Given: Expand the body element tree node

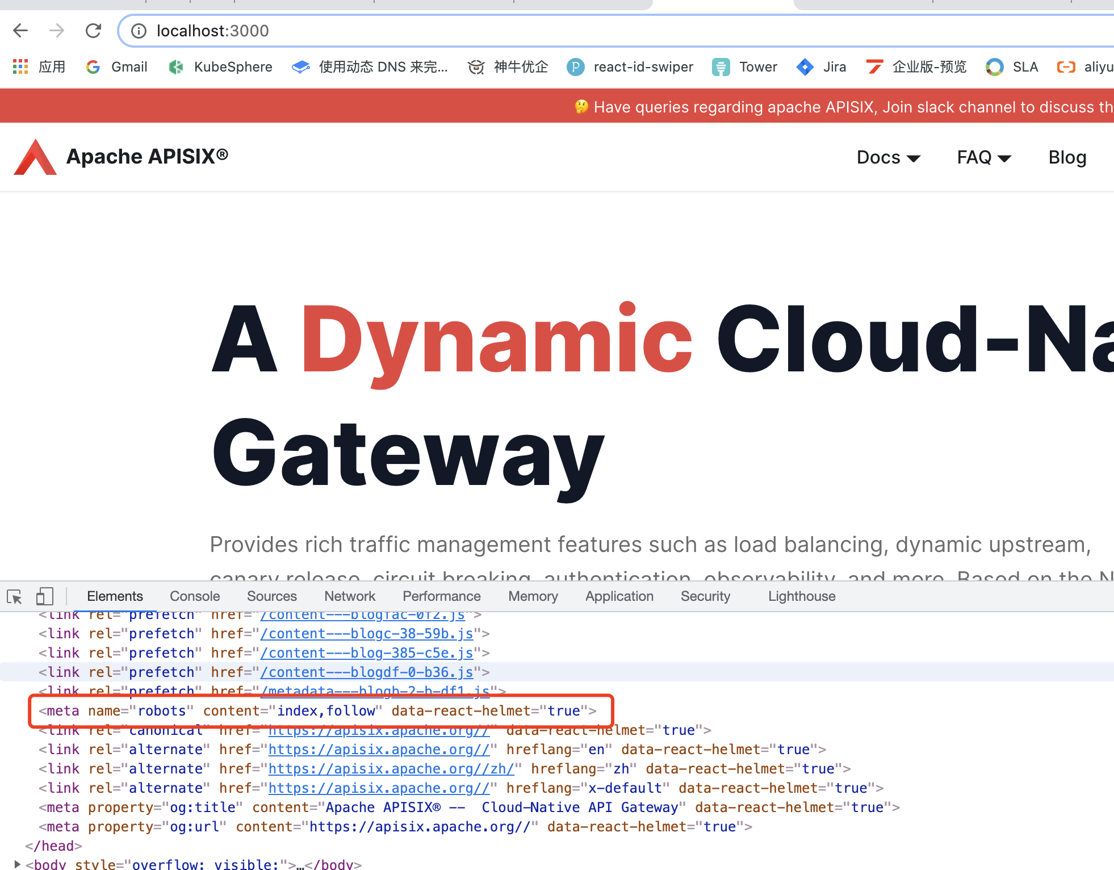Looking at the screenshot, I should [x=17, y=864].
